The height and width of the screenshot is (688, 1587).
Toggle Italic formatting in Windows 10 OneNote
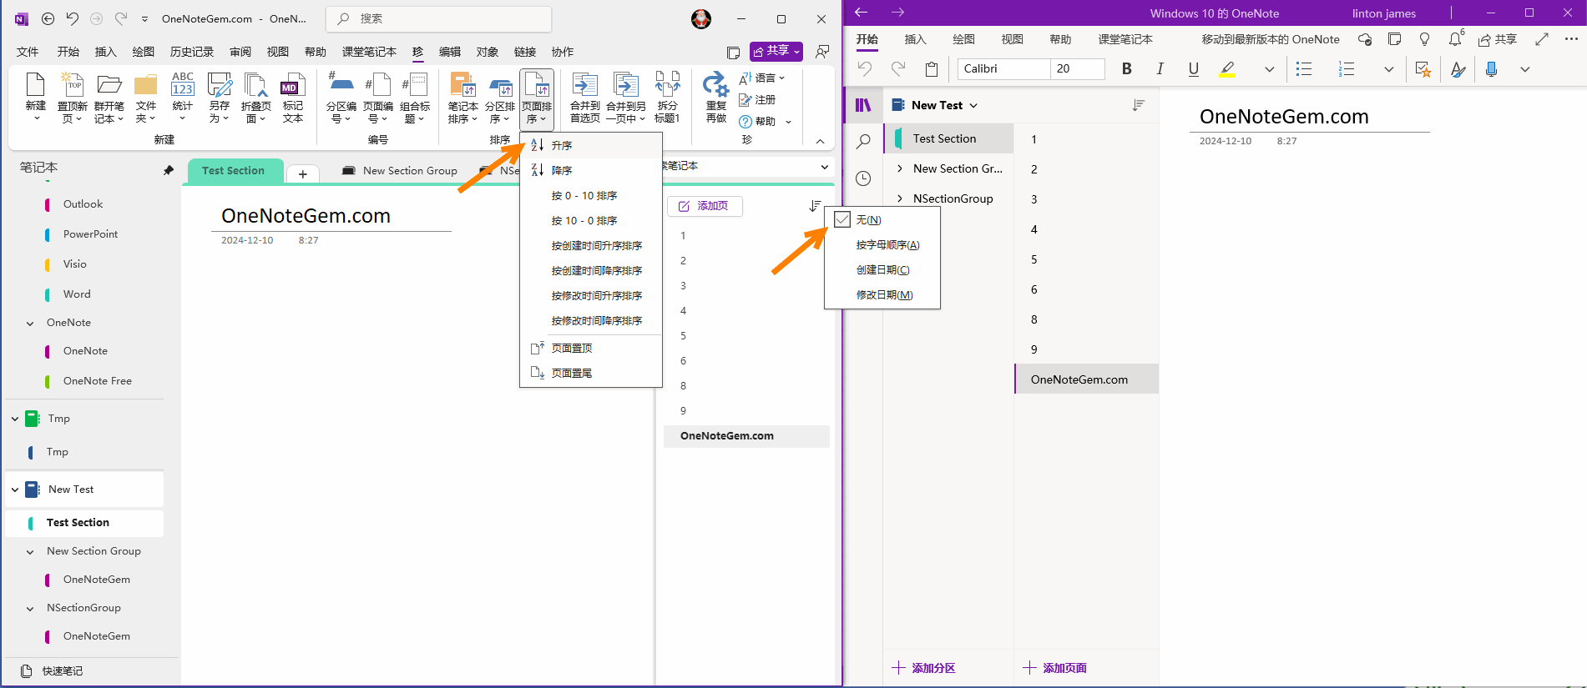point(1160,69)
